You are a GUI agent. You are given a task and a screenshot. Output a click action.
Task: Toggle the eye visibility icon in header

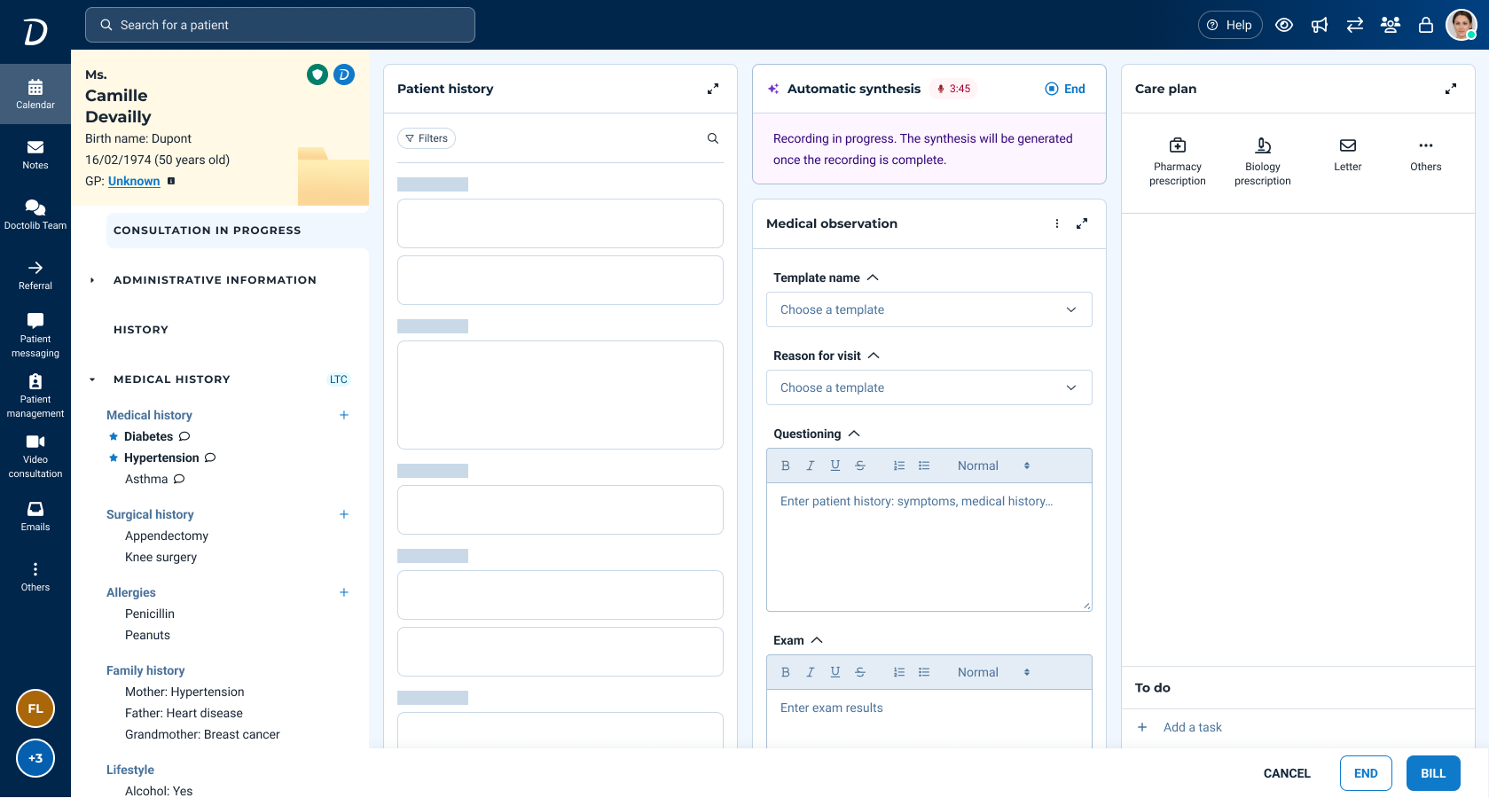pos(1284,25)
